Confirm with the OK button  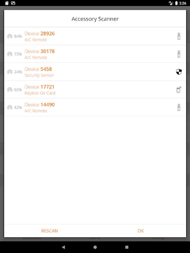click(140, 231)
